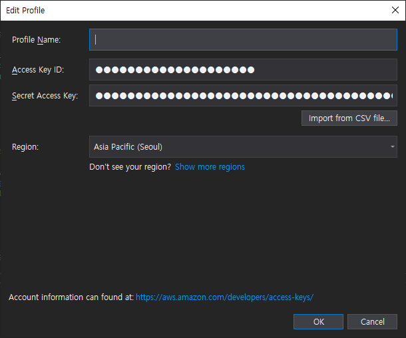The width and height of the screenshot is (406, 338).
Task: Click the "Don't see your region?" text
Action: click(130, 167)
